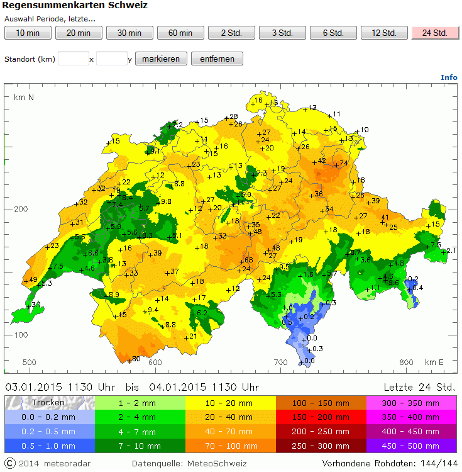Click the station value 6.2 in Valais
The image size is (462, 472).
tap(202, 313)
